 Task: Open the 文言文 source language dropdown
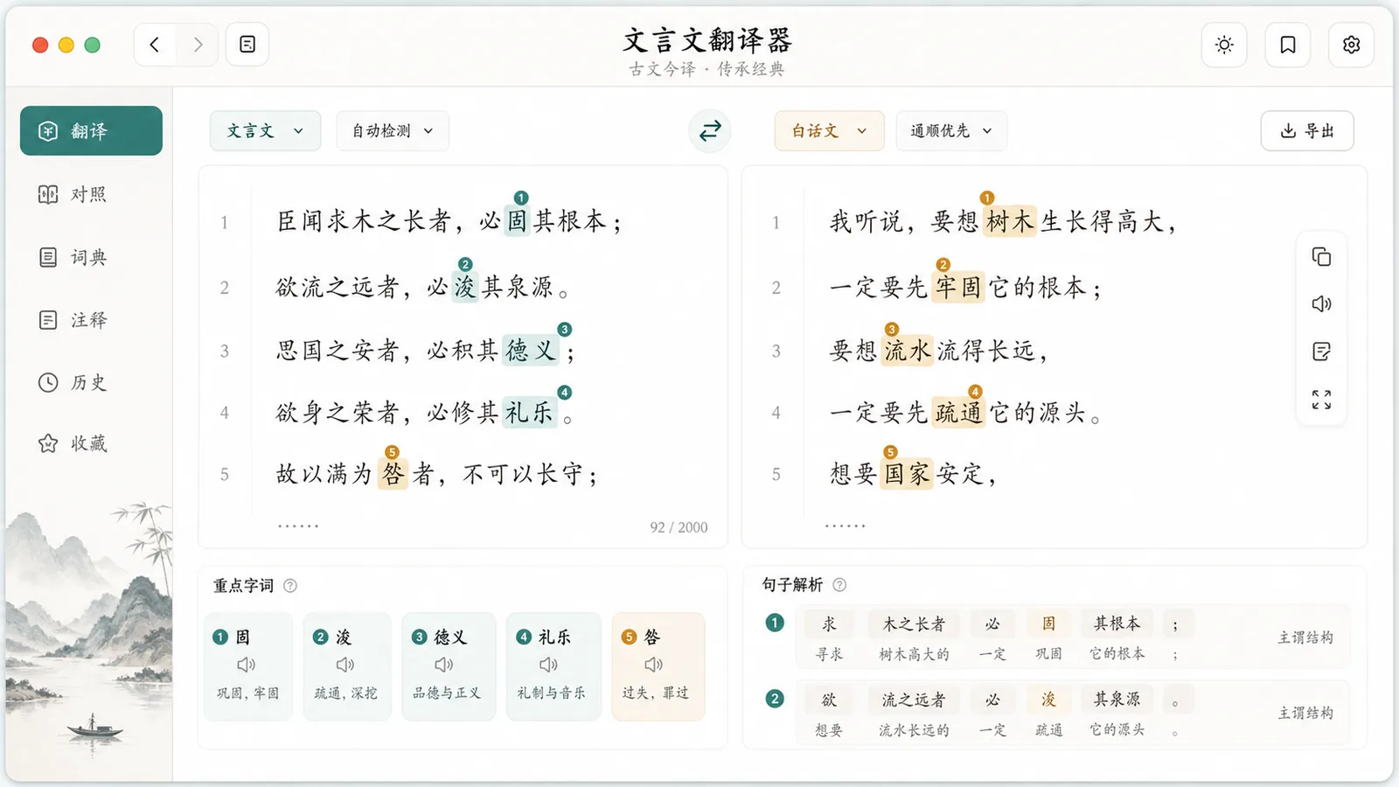[x=265, y=131]
